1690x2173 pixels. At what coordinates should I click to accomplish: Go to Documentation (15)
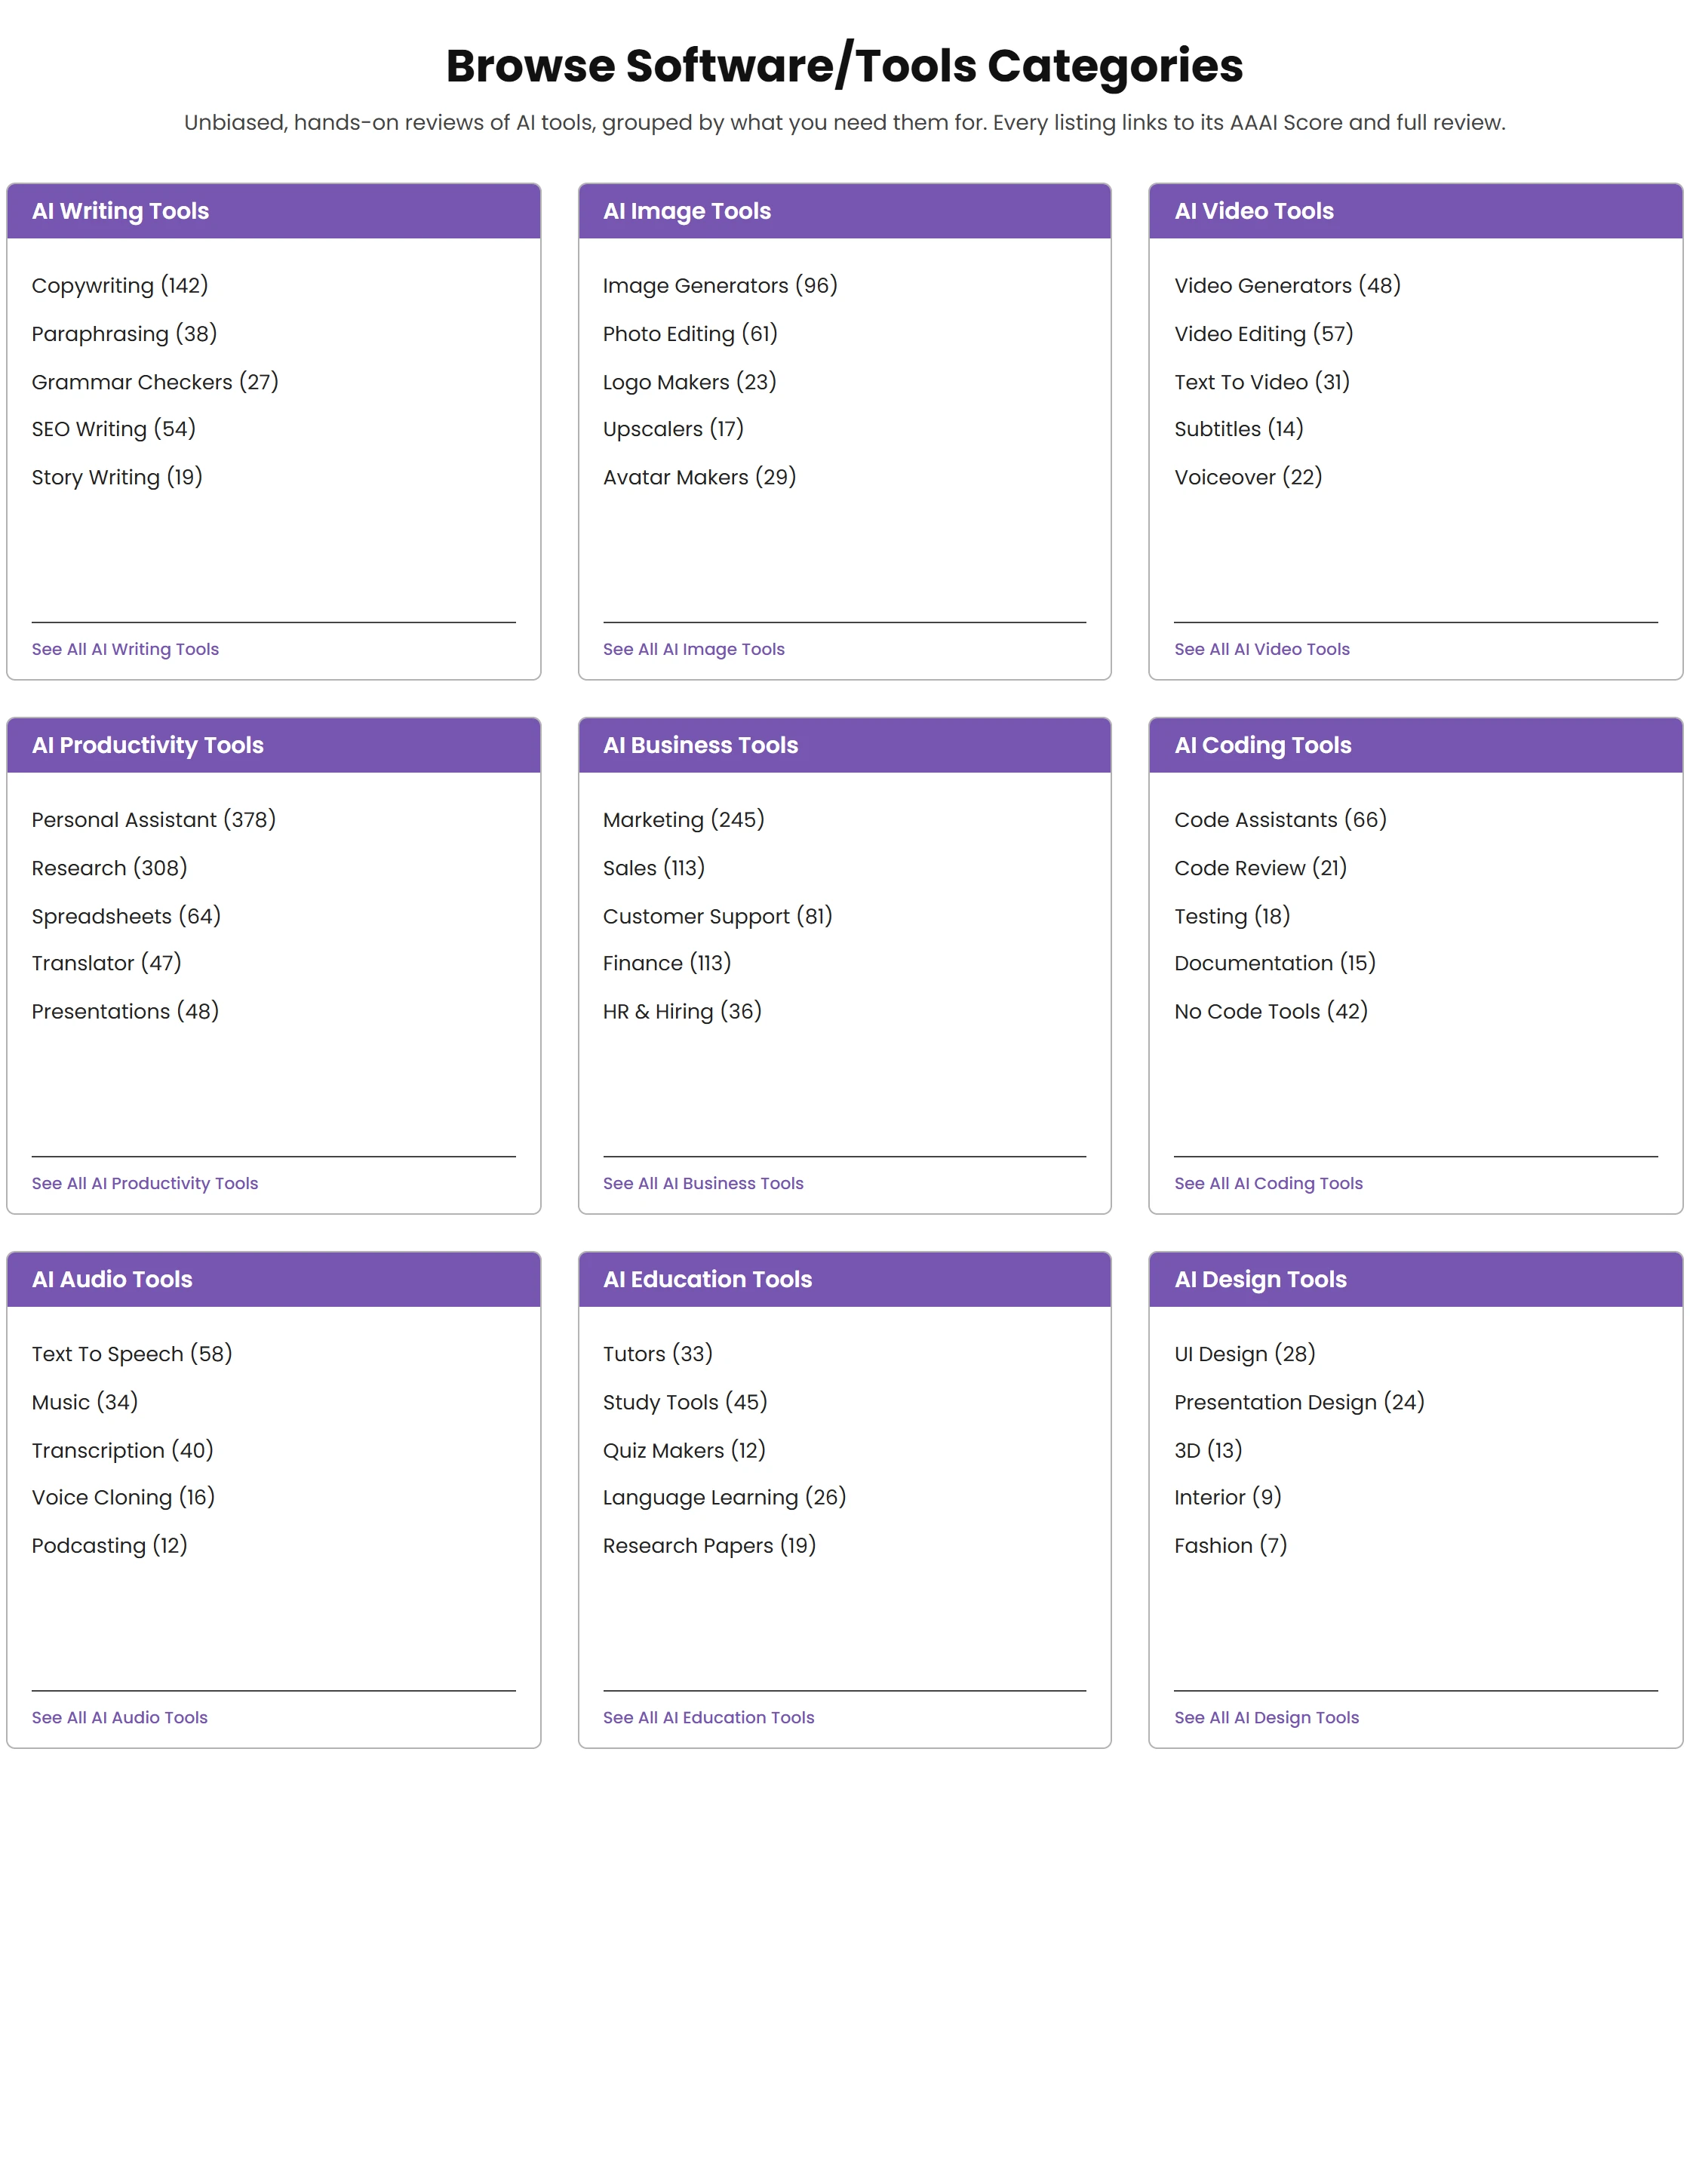coord(1275,963)
